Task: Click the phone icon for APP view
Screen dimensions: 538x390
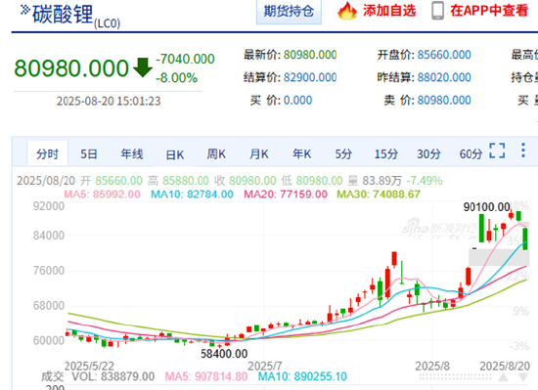Action: pyautogui.click(x=438, y=11)
